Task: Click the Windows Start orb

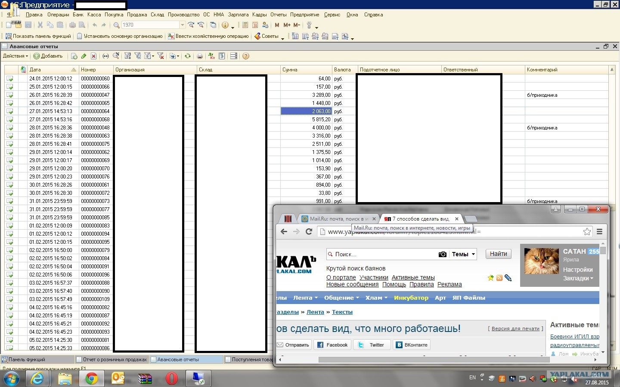Action: (11, 378)
